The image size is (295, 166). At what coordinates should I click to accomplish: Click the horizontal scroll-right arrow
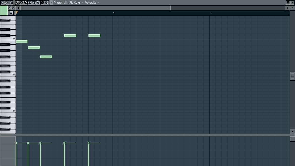[287, 8]
